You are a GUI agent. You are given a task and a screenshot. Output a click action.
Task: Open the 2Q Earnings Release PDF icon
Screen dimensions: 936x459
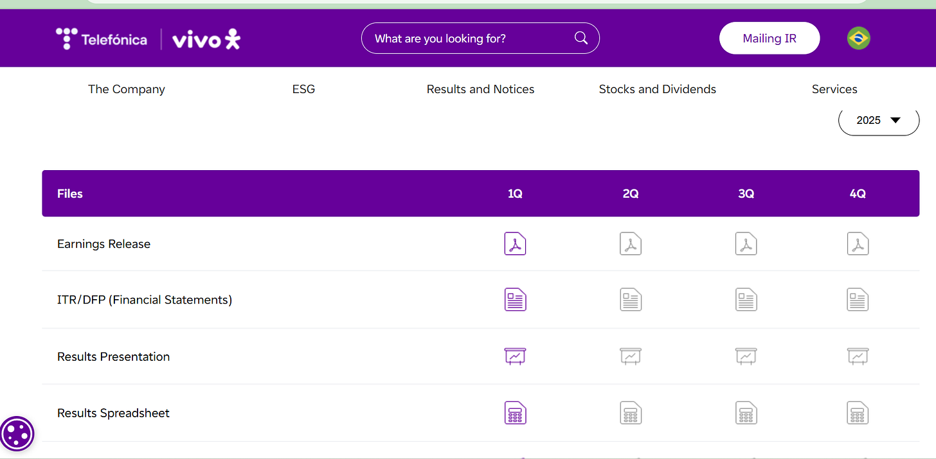coord(631,244)
